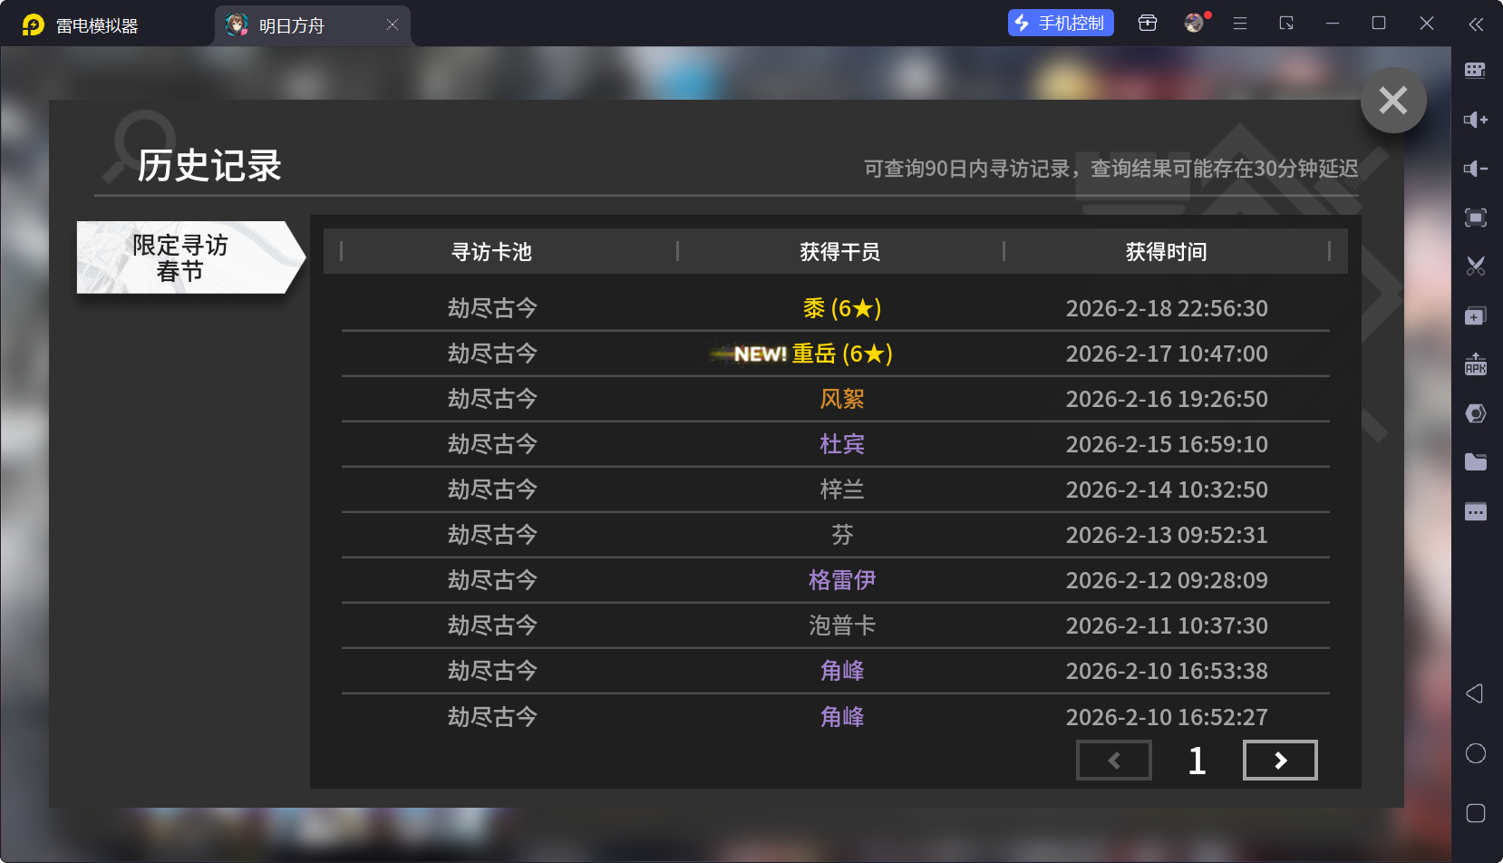The width and height of the screenshot is (1503, 863).
Task: Switch to the 明日方舟 tab
Action: pos(292,25)
